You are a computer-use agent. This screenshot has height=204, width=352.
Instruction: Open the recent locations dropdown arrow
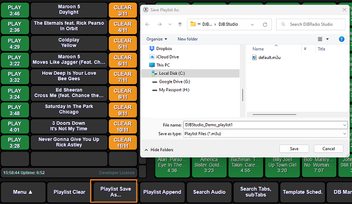[x=170, y=24]
